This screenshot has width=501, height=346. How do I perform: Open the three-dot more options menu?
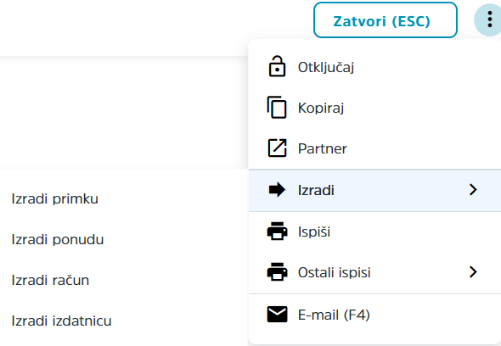click(489, 20)
